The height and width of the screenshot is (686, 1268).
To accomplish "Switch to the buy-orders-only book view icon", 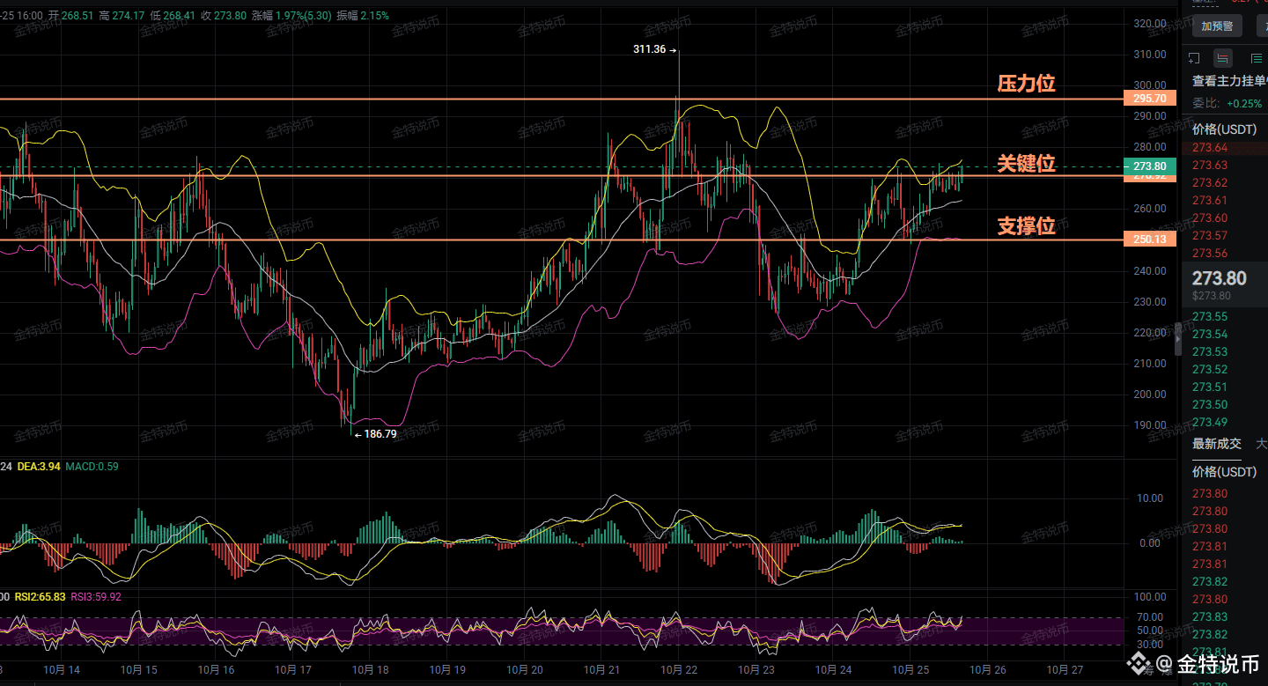I will 1257,58.
